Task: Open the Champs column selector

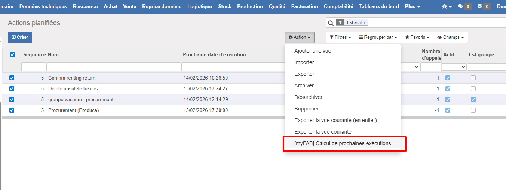Action: (450, 37)
